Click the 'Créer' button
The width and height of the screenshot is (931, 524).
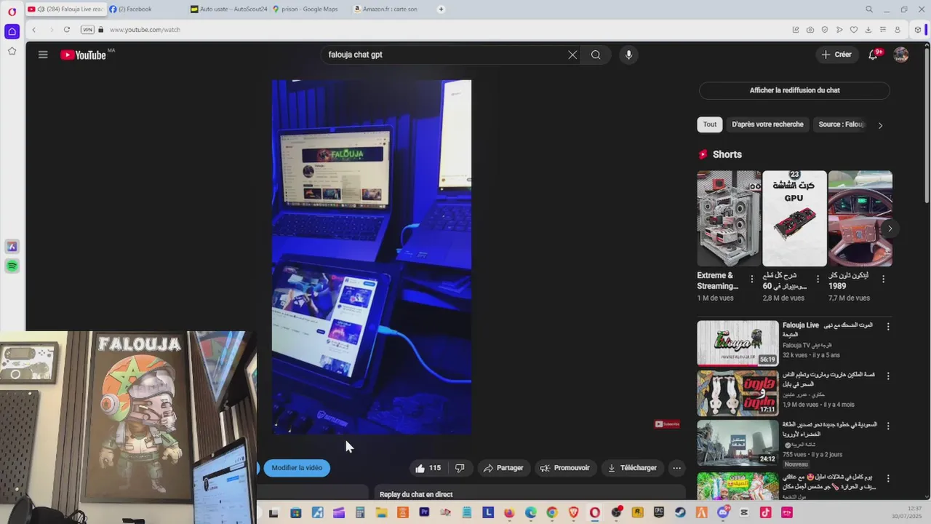(836, 55)
